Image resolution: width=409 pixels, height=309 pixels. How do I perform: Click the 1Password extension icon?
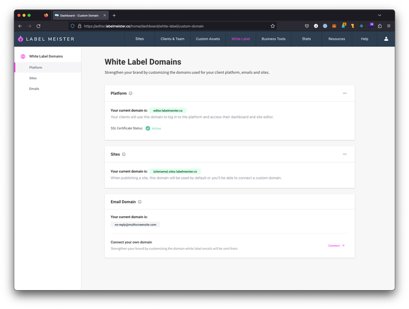pos(325,26)
